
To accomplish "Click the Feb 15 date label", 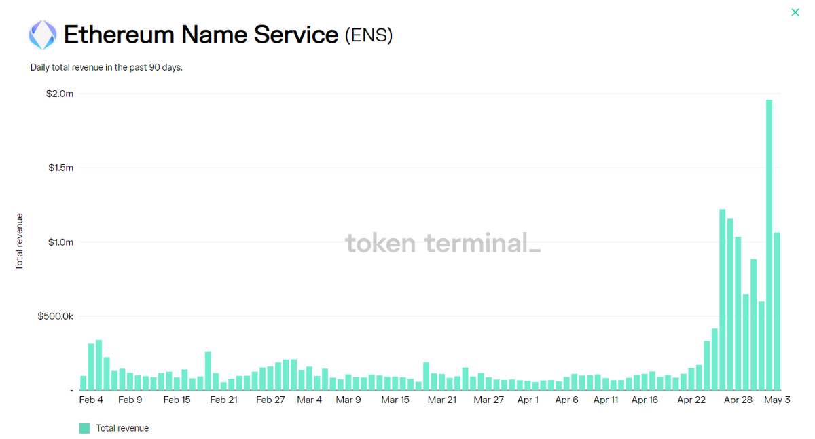I will pyautogui.click(x=177, y=400).
